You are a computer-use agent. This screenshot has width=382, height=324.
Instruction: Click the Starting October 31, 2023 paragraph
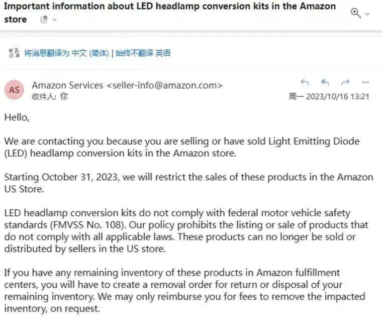[188, 183]
